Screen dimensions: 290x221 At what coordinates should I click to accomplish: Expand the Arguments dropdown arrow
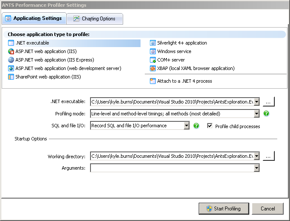point(256,168)
